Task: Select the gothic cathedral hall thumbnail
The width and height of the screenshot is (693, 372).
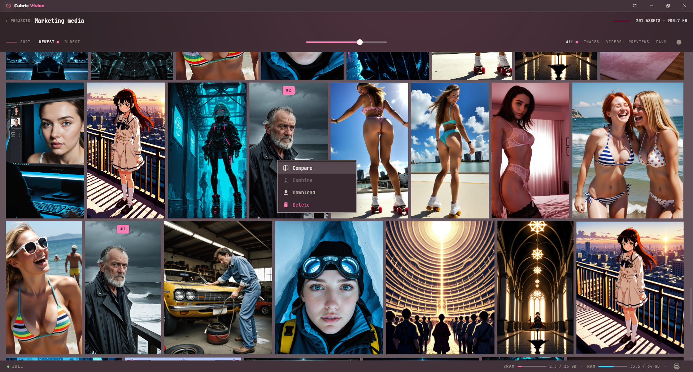Action: point(535,288)
